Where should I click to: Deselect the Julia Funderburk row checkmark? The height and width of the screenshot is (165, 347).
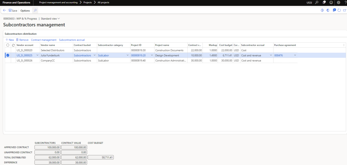8,55
